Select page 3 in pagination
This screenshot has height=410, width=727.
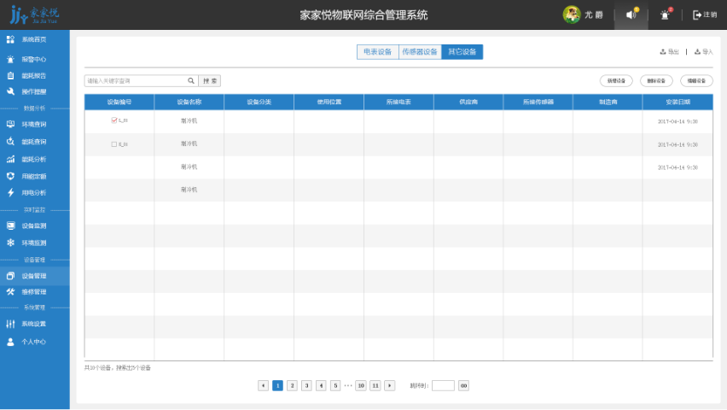(x=306, y=386)
